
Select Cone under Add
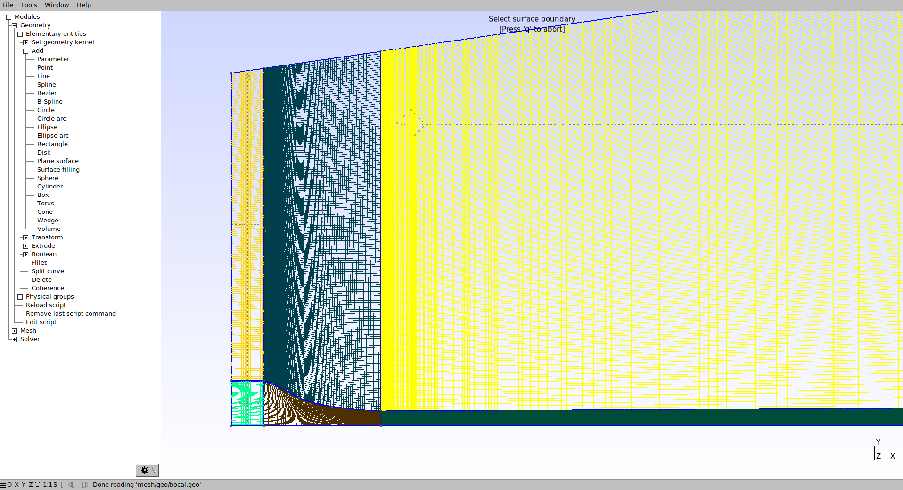click(45, 212)
